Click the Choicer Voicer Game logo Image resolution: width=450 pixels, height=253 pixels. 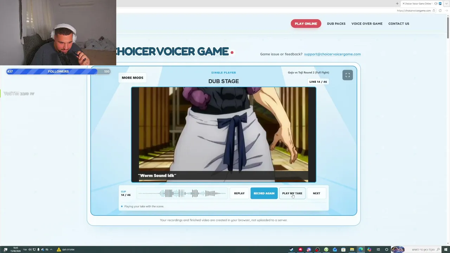point(174,52)
